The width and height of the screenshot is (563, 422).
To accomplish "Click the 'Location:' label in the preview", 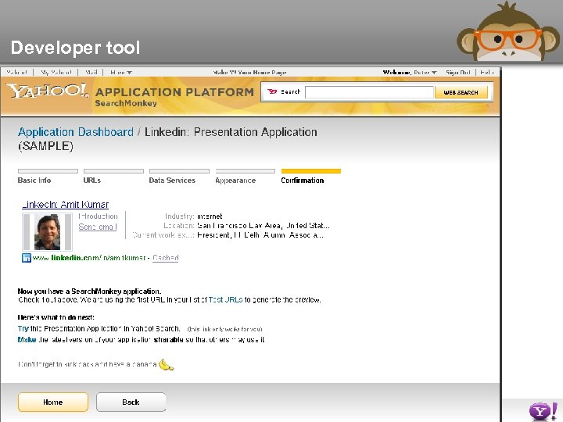I will point(179,225).
